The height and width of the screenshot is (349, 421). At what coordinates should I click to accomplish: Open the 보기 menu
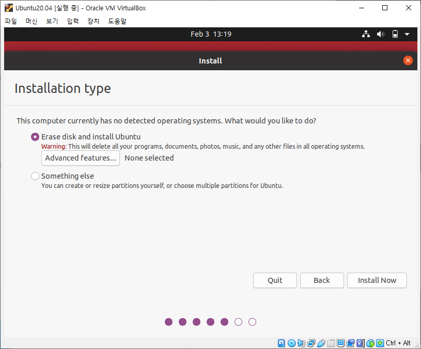[x=52, y=21]
